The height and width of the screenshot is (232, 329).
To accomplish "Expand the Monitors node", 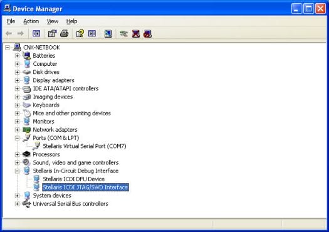I will point(17,122).
